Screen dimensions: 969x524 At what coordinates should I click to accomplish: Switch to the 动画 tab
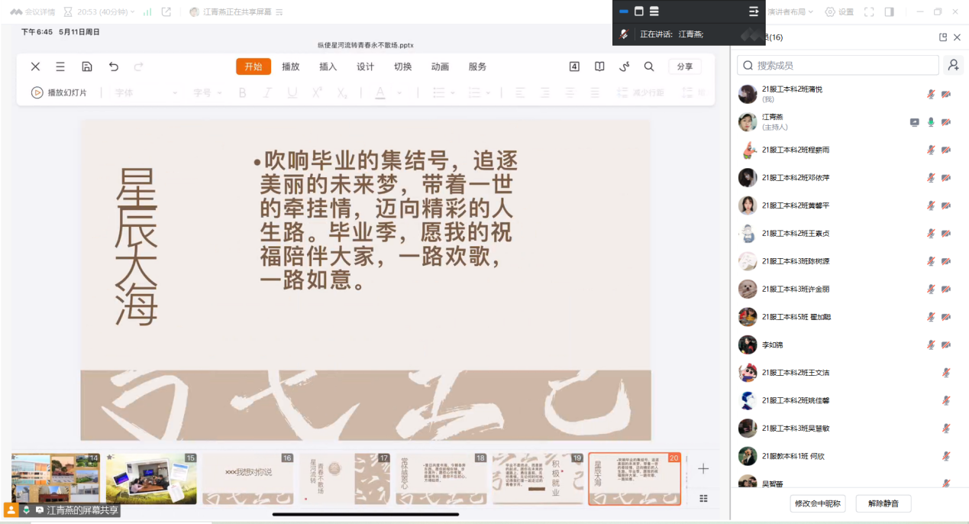[x=440, y=66]
